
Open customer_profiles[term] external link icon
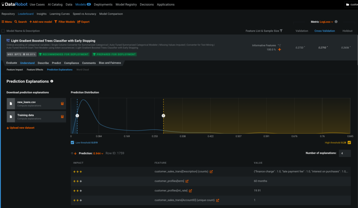click(x=187, y=181)
